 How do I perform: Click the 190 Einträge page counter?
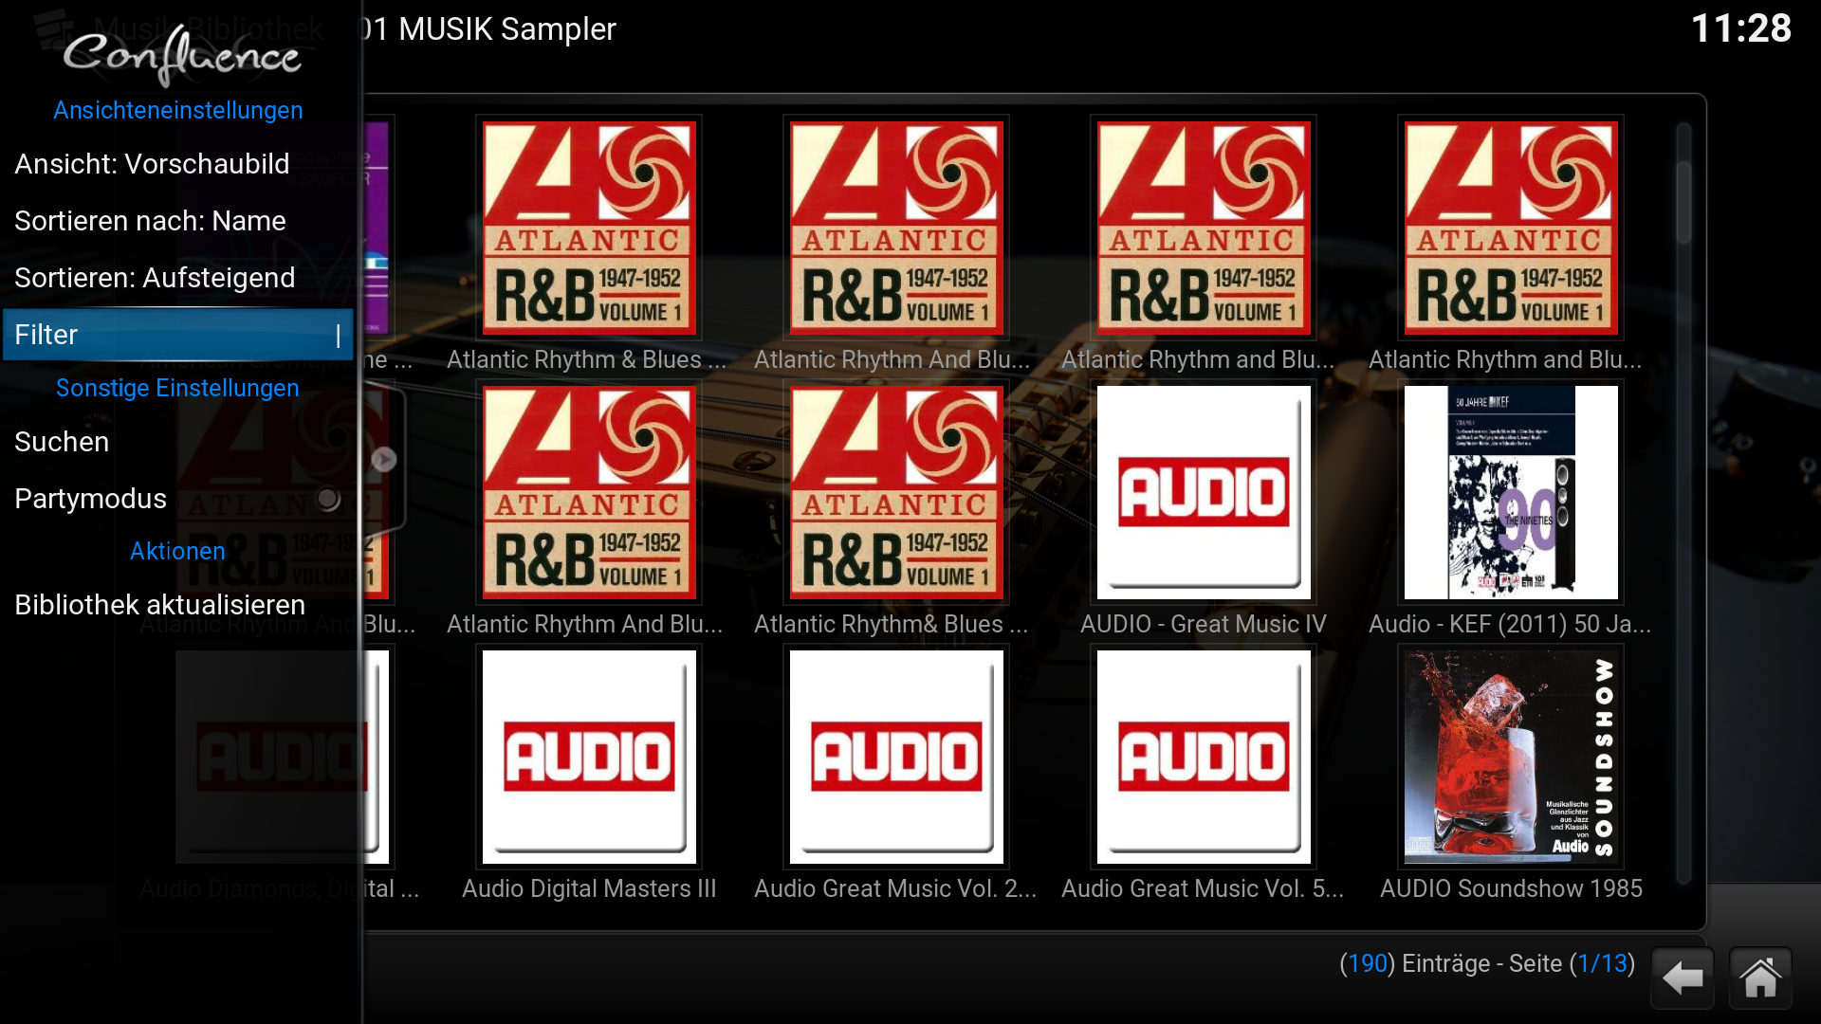tap(1487, 963)
